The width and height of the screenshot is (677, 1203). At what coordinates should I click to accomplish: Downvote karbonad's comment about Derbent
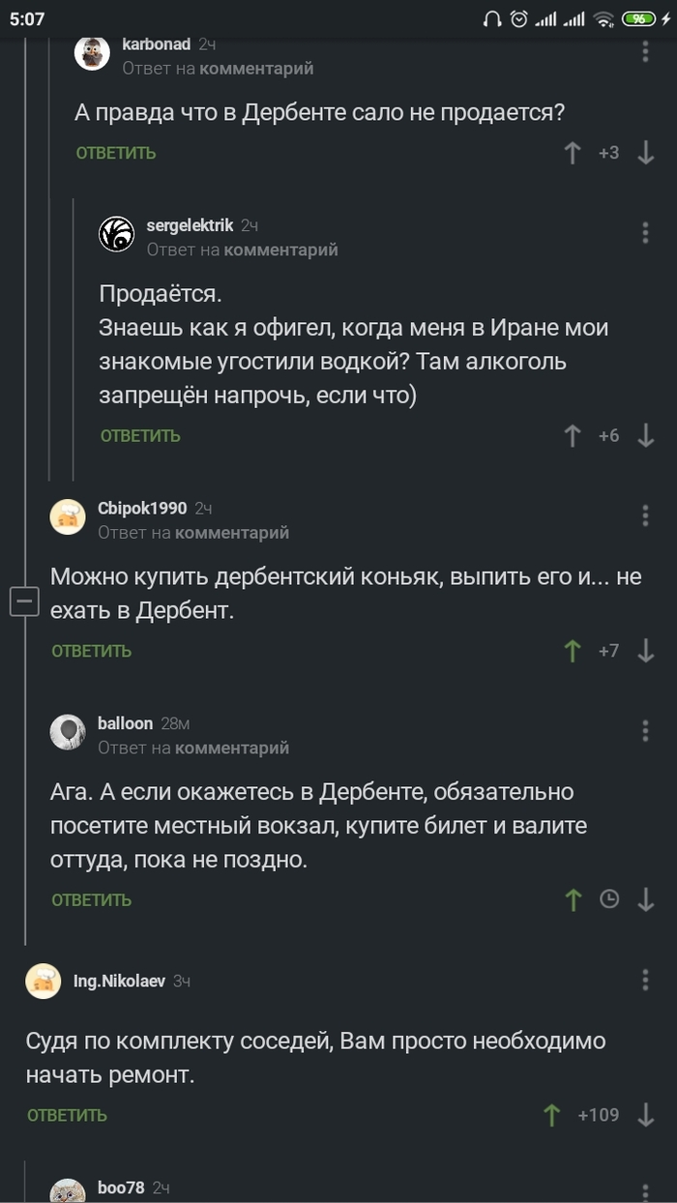point(646,153)
